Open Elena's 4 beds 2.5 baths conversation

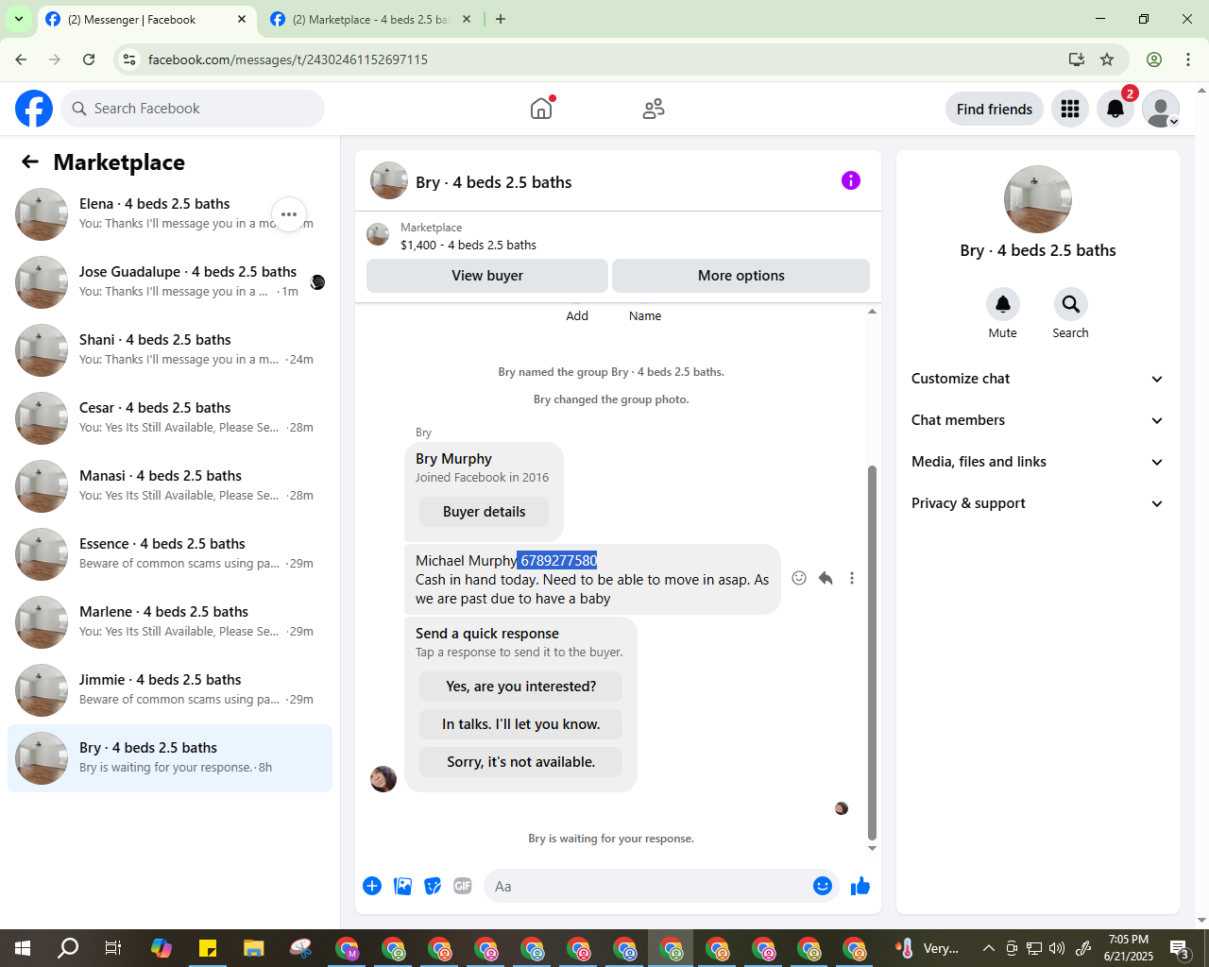tap(170, 214)
